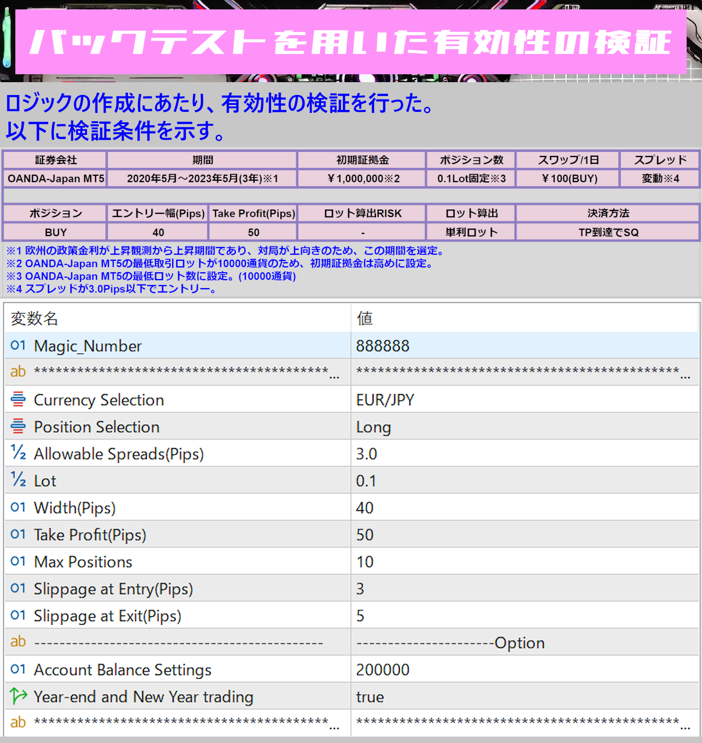Click the integer icon beside Take Profit(Pips)
This screenshot has height=743, width=702.
(18, 534)
